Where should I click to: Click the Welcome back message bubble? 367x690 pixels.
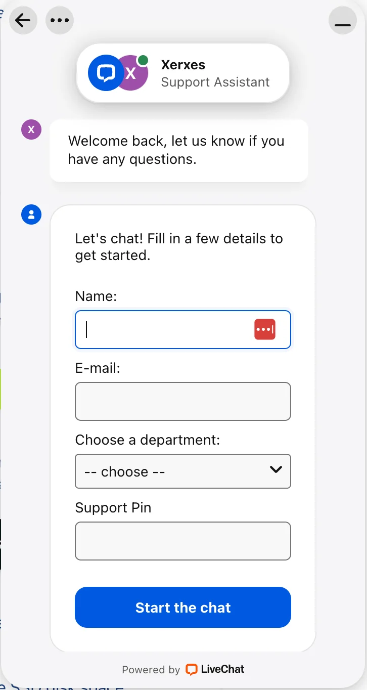[178, 150]
